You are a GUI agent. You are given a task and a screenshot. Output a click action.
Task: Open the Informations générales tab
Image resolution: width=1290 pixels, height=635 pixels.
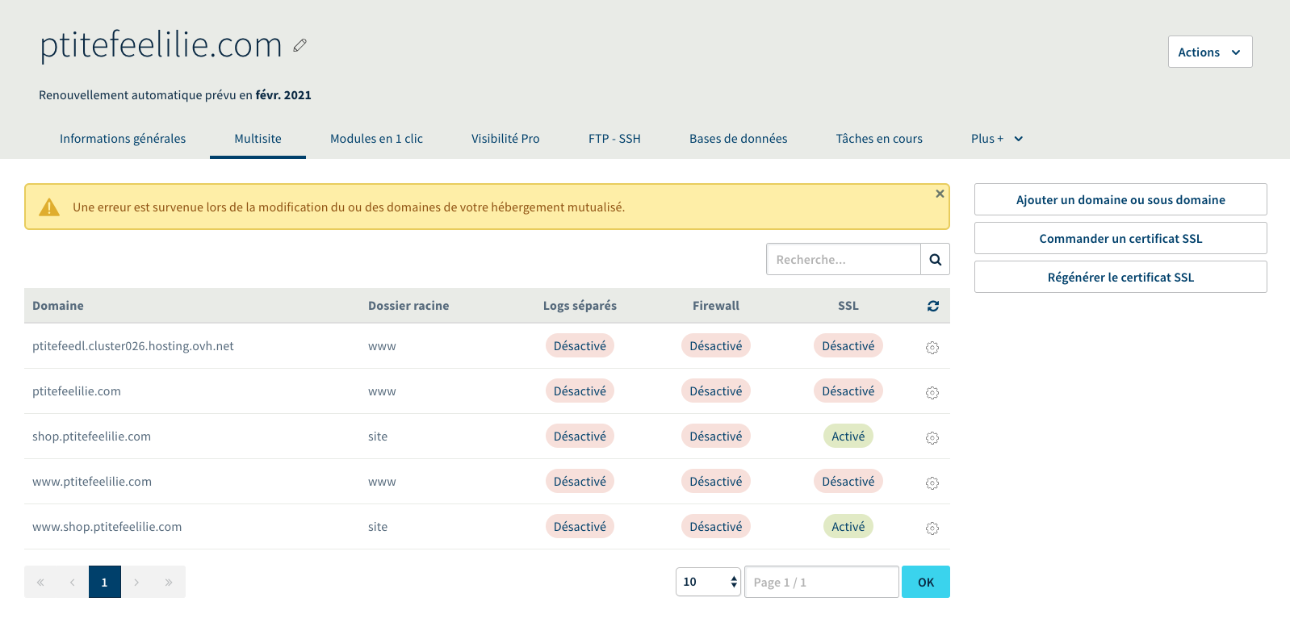123,139
